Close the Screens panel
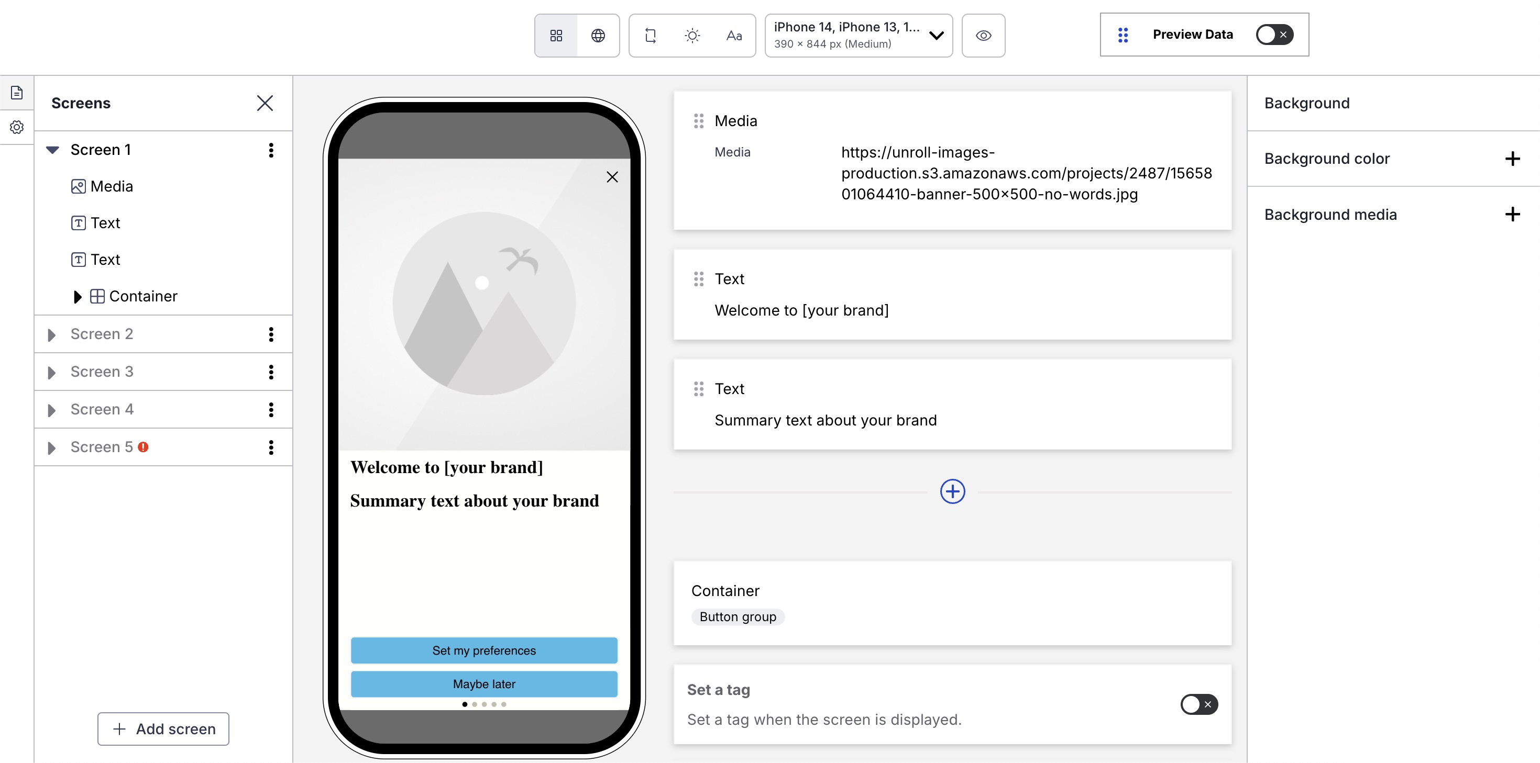This screenshot has height=763, width=1540. [265, 104]
